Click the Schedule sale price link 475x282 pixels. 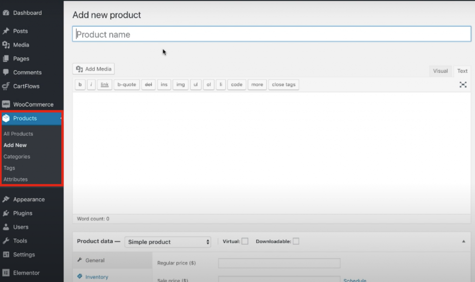355,281
